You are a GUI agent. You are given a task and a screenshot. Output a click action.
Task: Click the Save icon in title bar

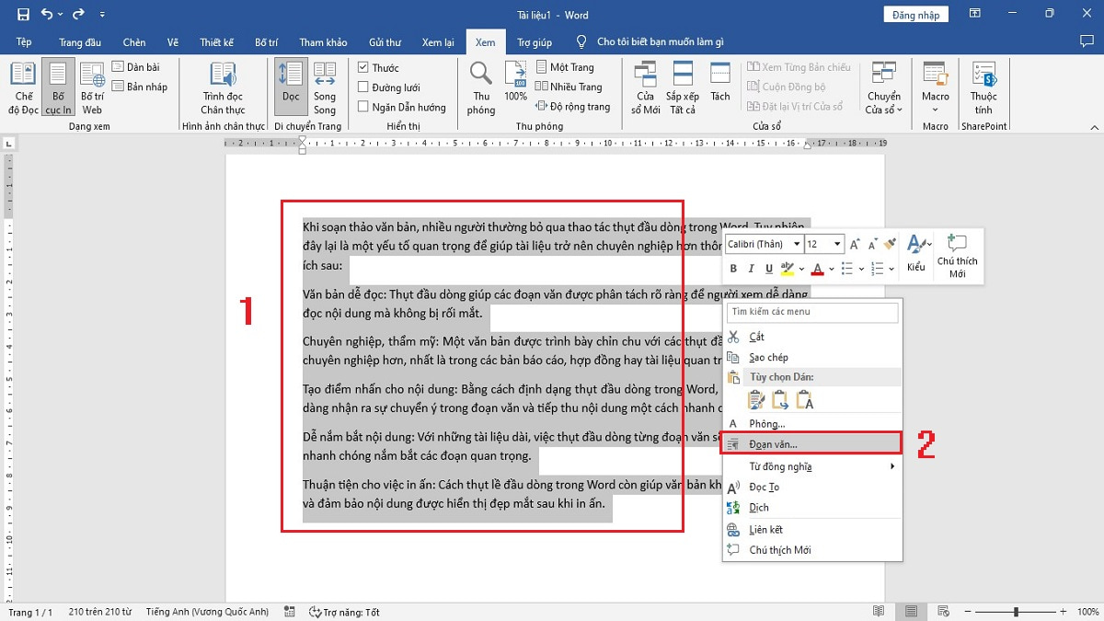pos(23,15)
